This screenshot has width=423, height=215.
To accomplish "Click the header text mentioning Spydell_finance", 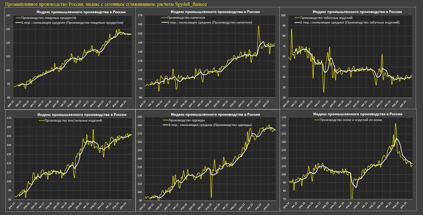I will (x=106, y=4).
